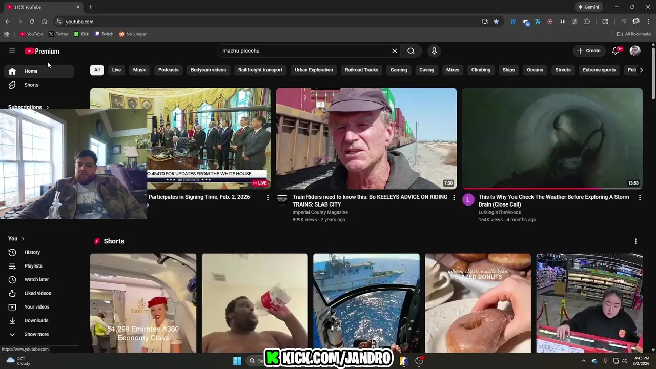Screen dimensions: 656x369
Task: Open the Twitter bookmark
Action: (58, 34)
